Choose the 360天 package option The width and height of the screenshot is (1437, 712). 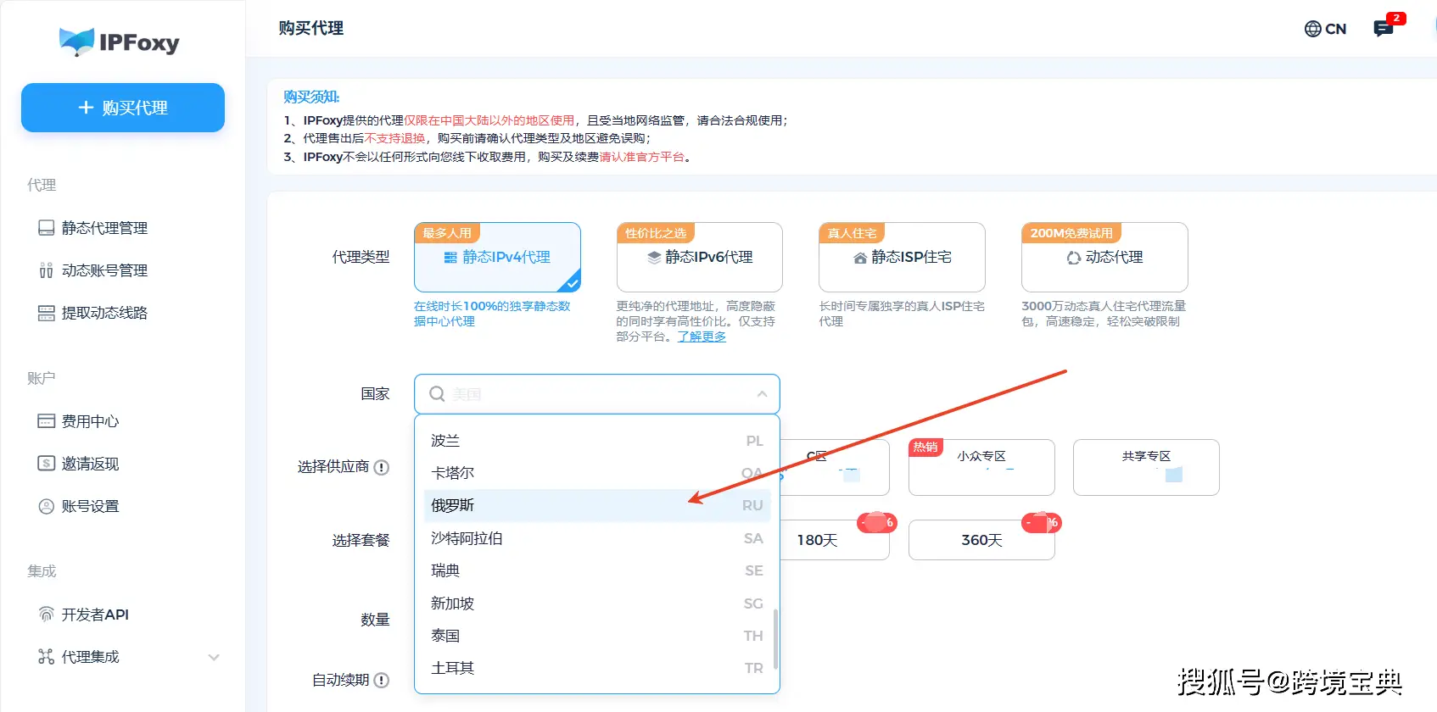[x=981, y=540]
